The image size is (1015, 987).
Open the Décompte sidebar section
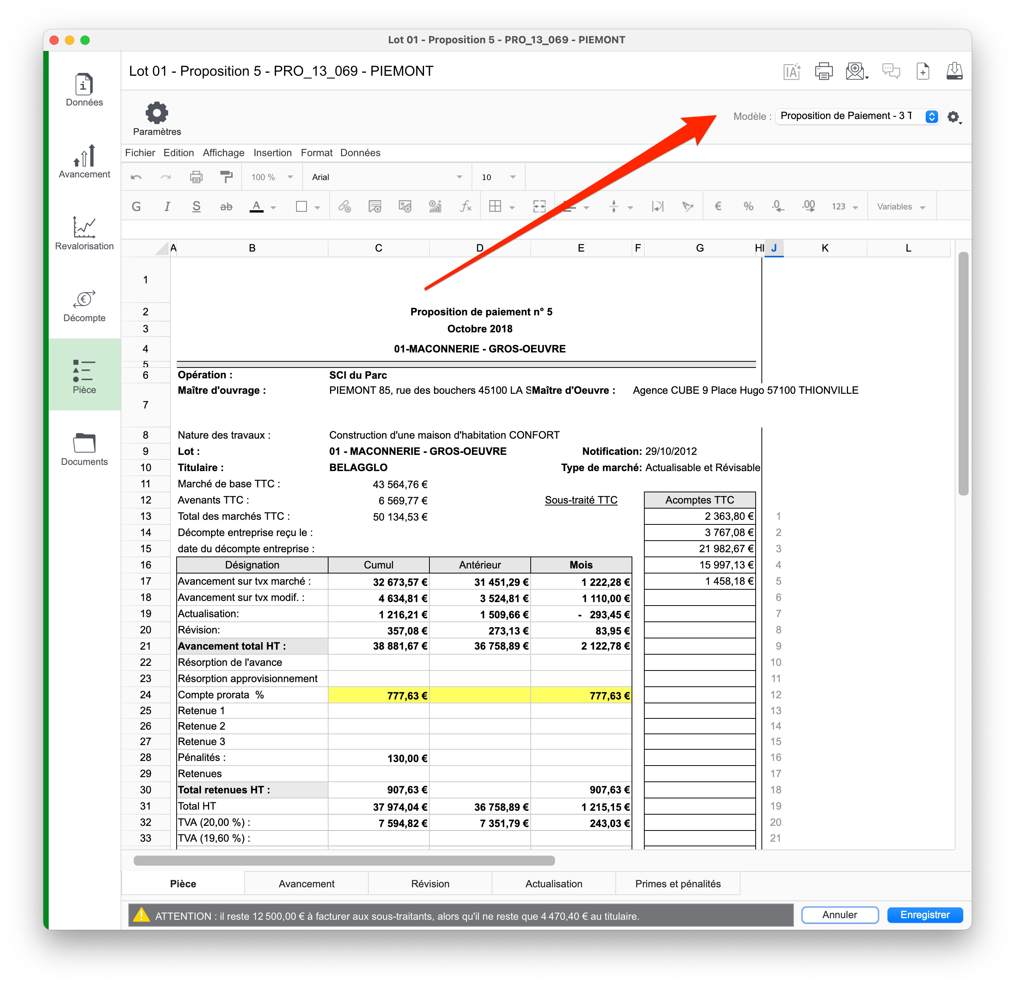(x=84, y=306)
